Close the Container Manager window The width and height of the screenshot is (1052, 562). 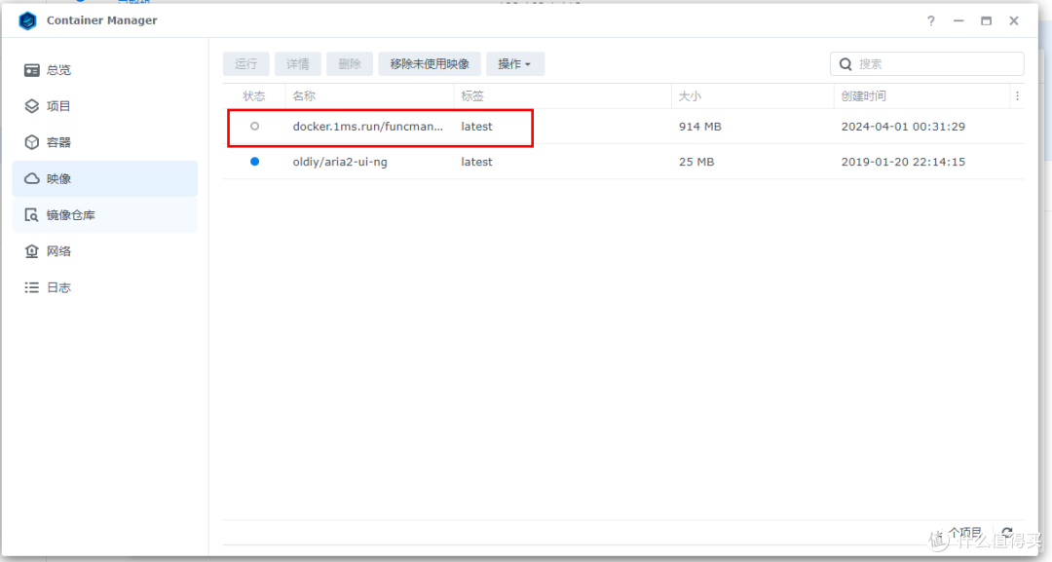[x=1014, y=20]
